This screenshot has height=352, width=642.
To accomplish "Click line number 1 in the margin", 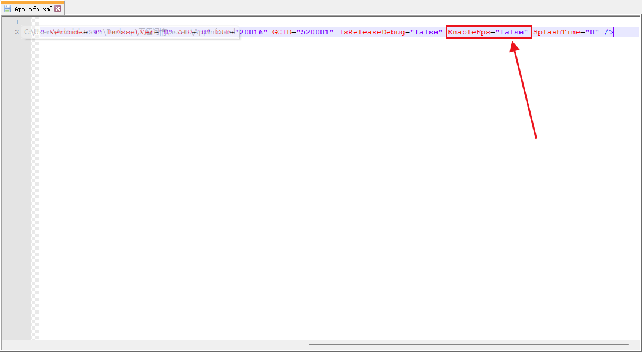I will pyautogui.click(x=17, y=22).
